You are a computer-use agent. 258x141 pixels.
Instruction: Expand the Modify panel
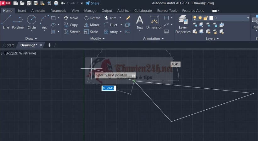[x=98, y=39]
